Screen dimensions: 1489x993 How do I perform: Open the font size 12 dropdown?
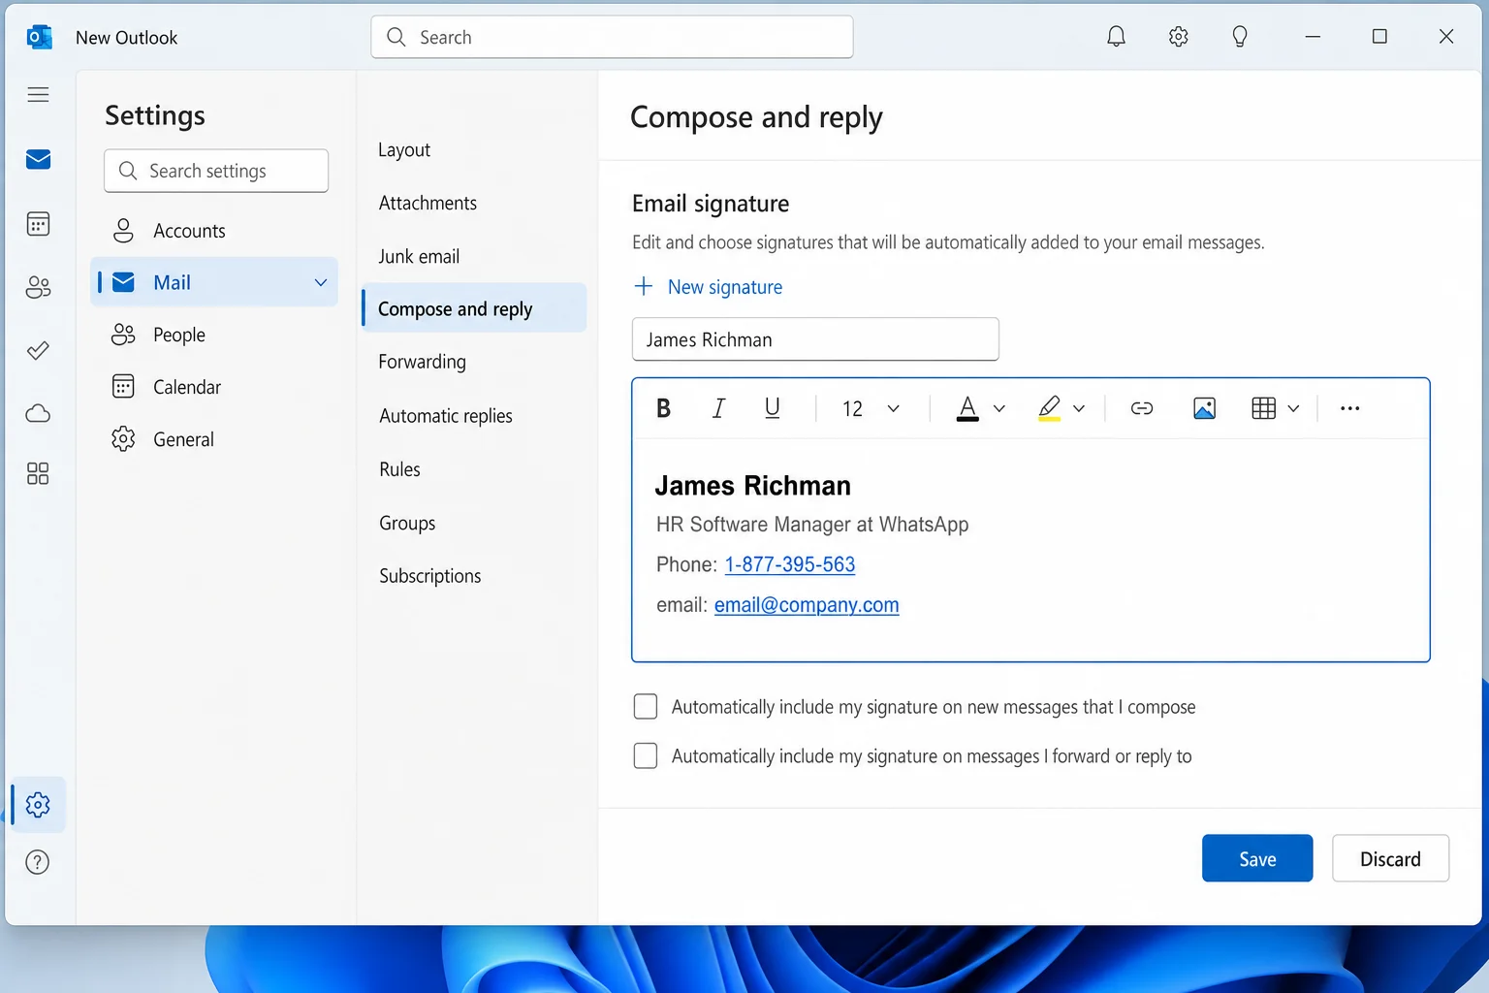tap(871, 408)
